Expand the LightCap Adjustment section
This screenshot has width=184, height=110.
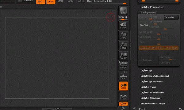pyautogui.click(x=155, y=76)
